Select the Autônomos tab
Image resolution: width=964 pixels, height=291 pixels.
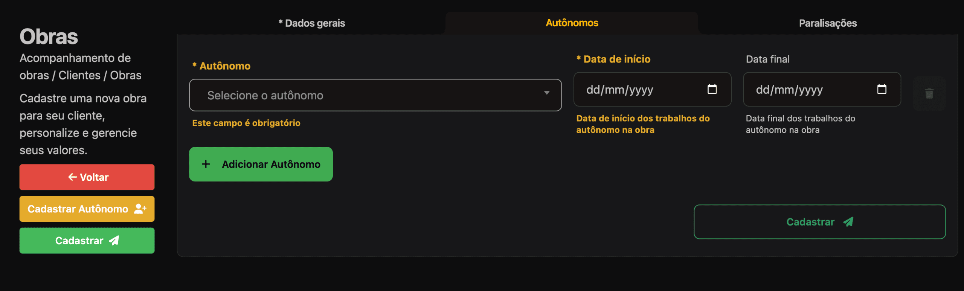(x=572, y=23)
